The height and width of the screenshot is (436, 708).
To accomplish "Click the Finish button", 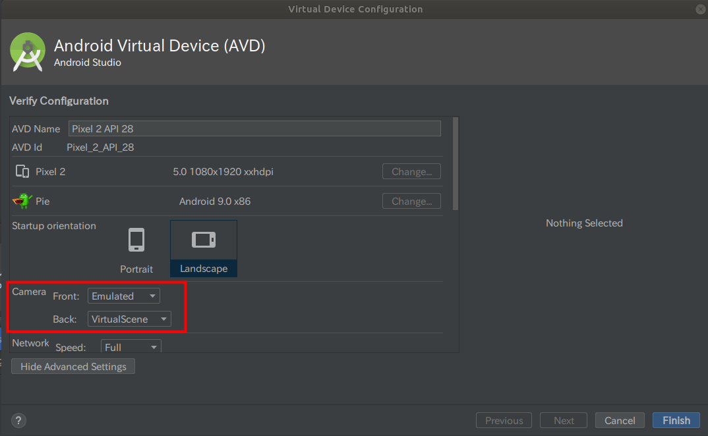I will tap(676, 421).
